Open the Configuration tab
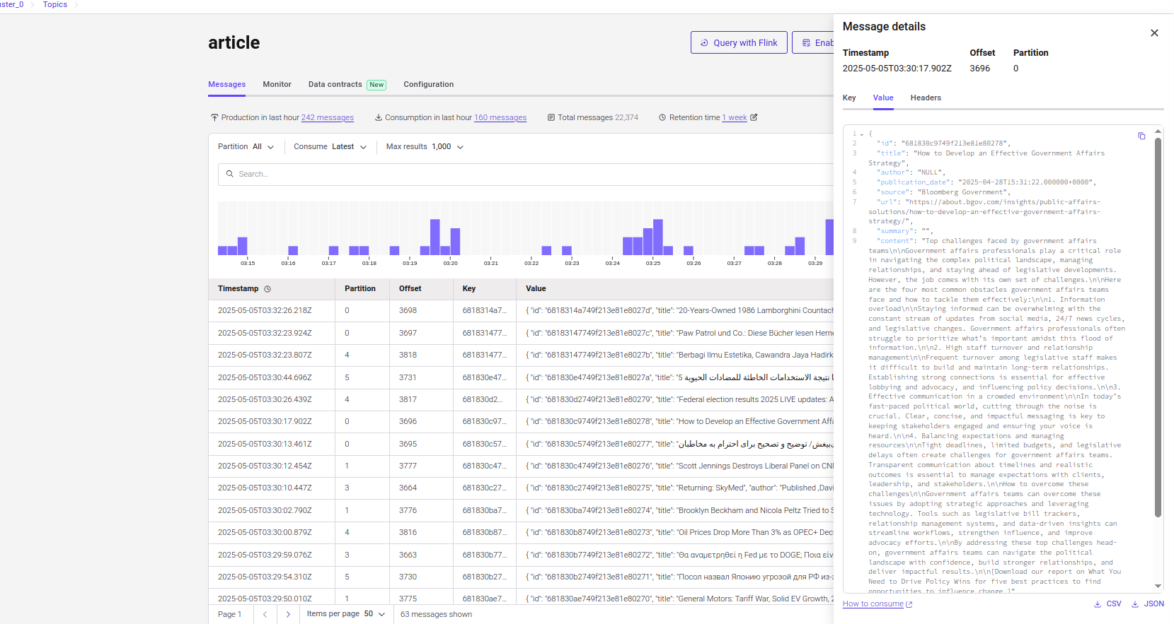The width and height of the screenshot is (1174, 624). [x=429, y=84]
